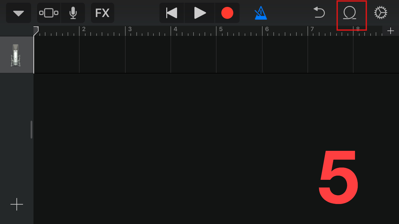The height and width of the screenshot is (224, 399).
Task: Click the playhead marker at bar 1
Action: tap(36, 30)
